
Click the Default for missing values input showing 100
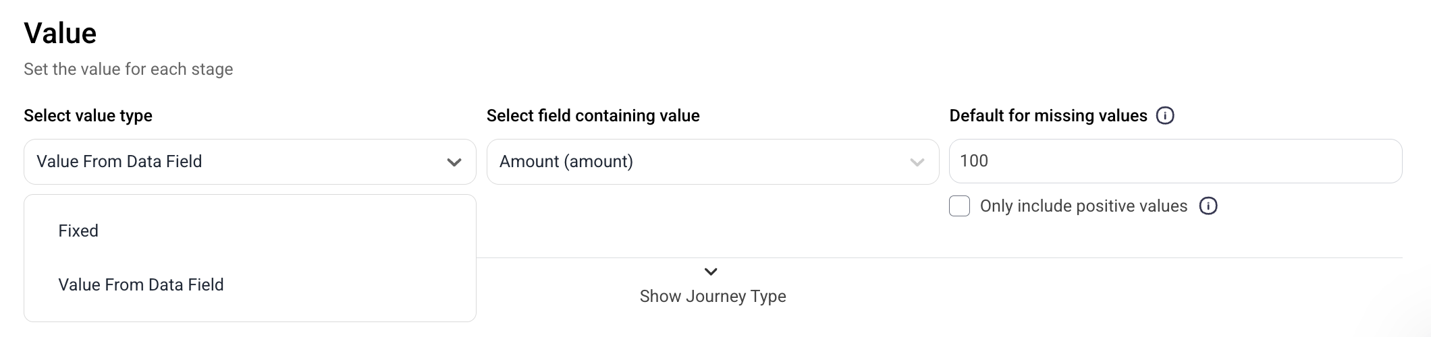point(1175,161)
